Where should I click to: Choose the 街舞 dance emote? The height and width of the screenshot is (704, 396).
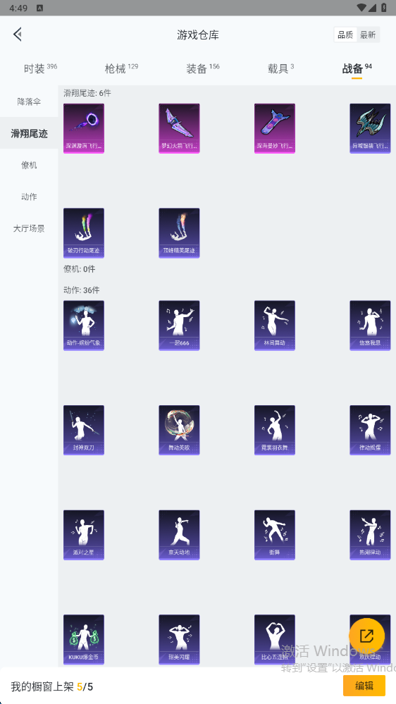(x=275, y=535)
